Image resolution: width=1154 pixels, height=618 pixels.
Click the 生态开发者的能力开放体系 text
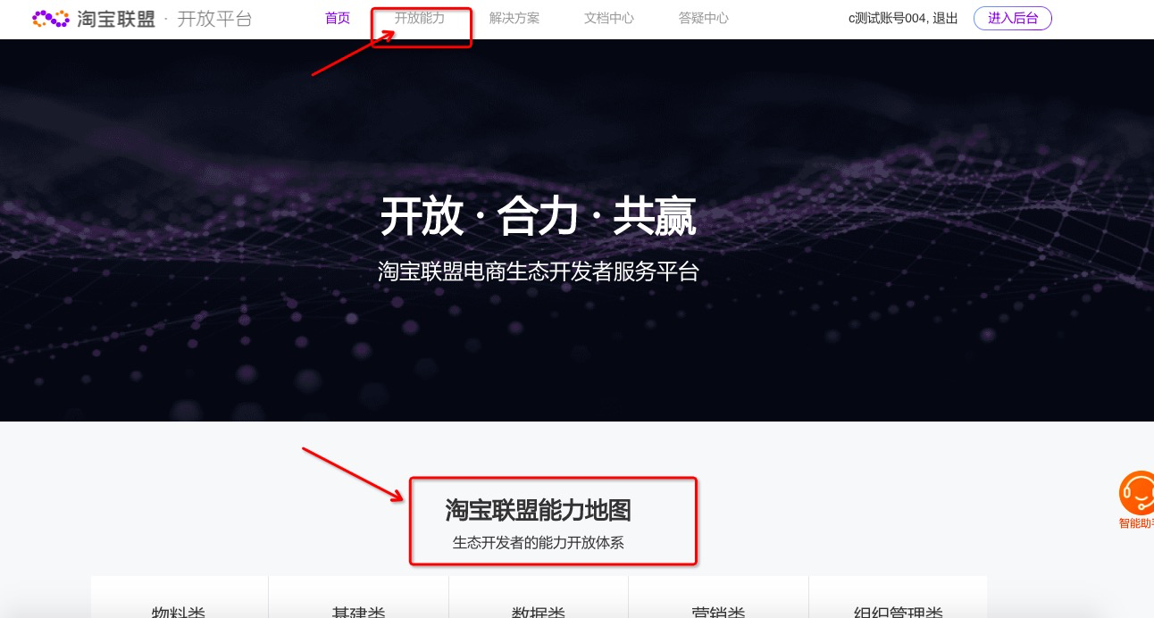click(539, 542)
